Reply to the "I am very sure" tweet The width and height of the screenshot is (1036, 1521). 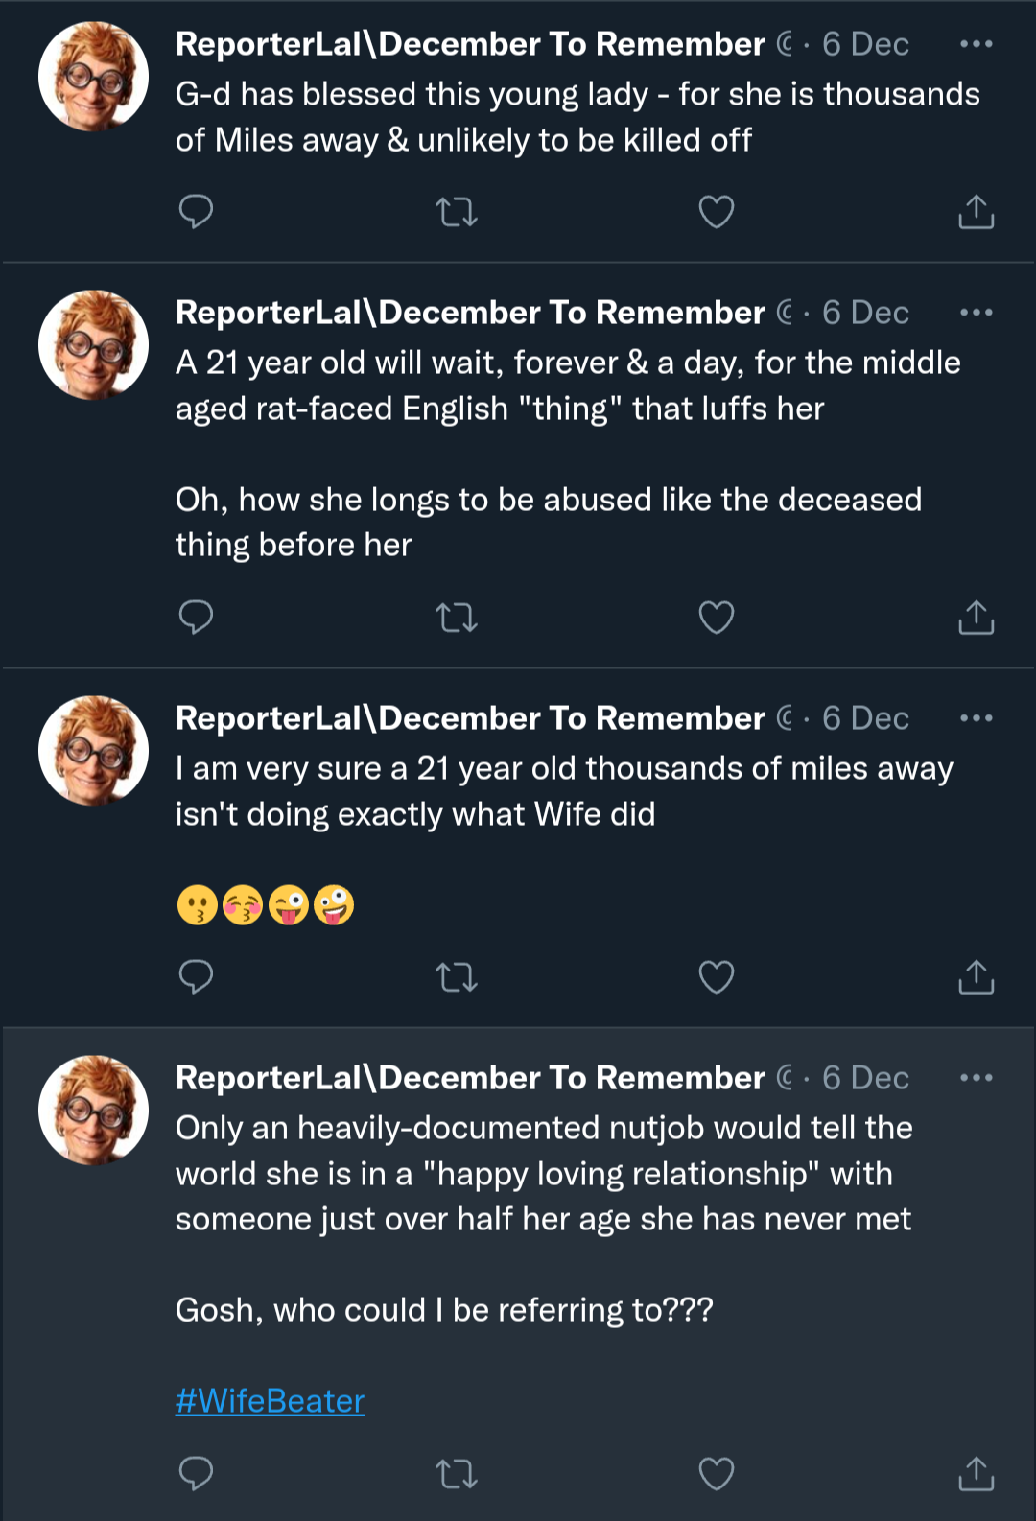[x=196, y=976]
